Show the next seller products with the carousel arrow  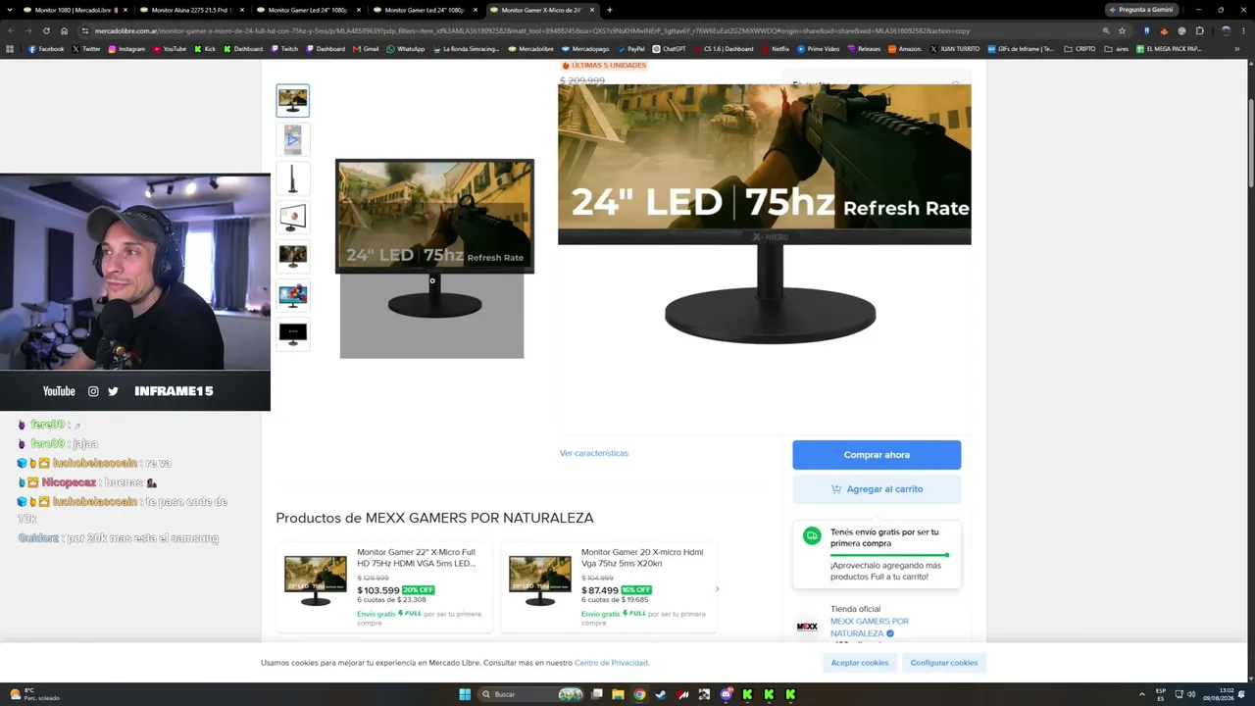[717, 589]
